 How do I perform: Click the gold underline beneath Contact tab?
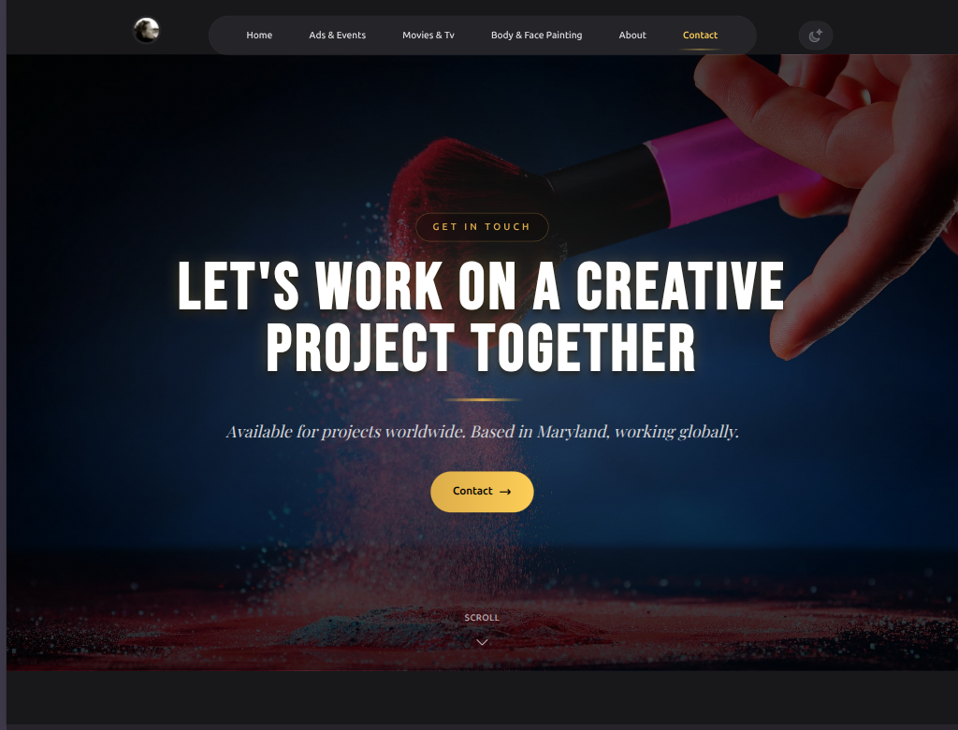700,49
